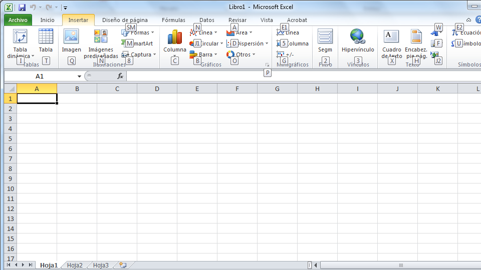Expand the Área chart dropdown
This screenshot has width=481, height=270.
point(251,32)
